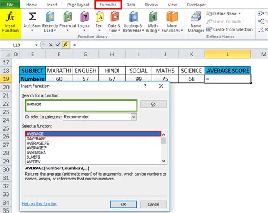Expand the Recommended category dropdown
The image size is (268, 213).
click(133, 117)
